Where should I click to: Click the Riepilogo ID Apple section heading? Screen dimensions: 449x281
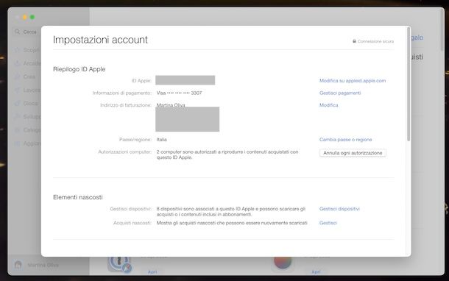(79, 69)
